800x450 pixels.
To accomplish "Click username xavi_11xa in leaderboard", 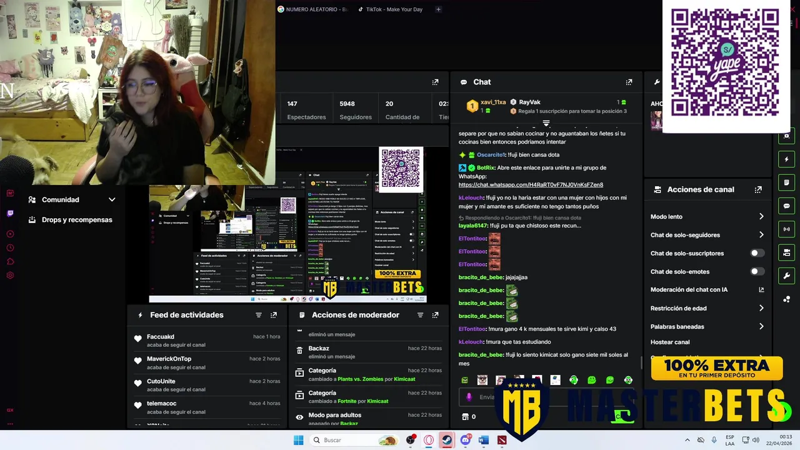I will click(493, 102).
